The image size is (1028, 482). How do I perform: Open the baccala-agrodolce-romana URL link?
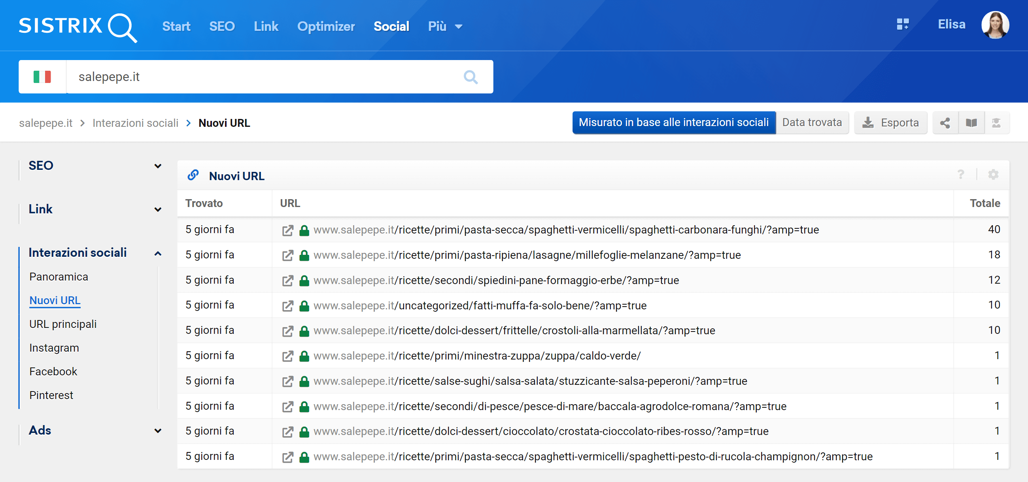(550, 406)
